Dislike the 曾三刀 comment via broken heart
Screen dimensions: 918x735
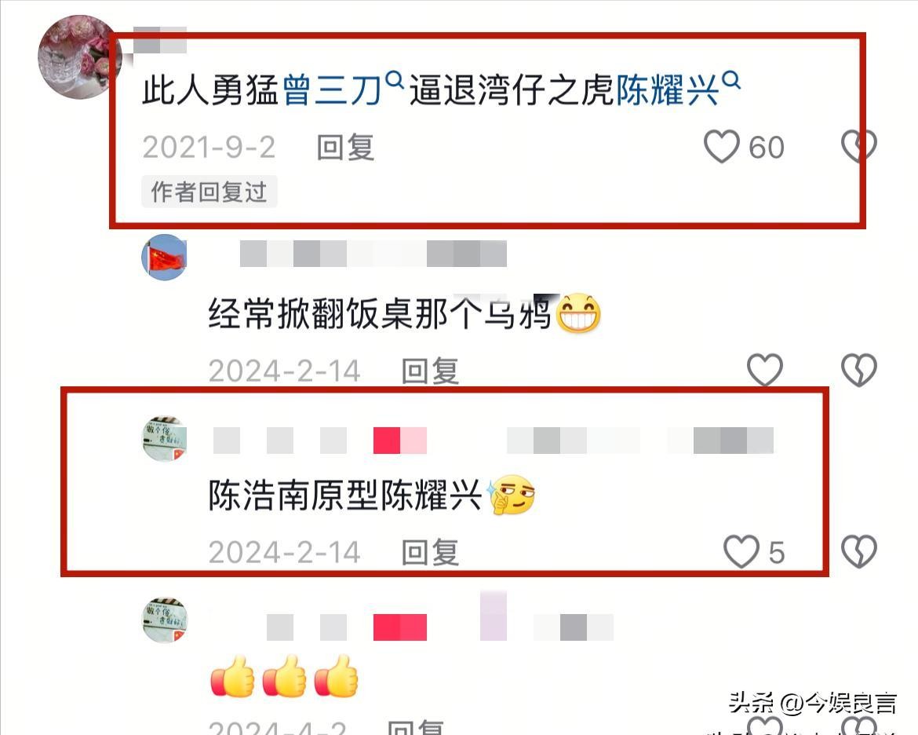click(859, 145)
